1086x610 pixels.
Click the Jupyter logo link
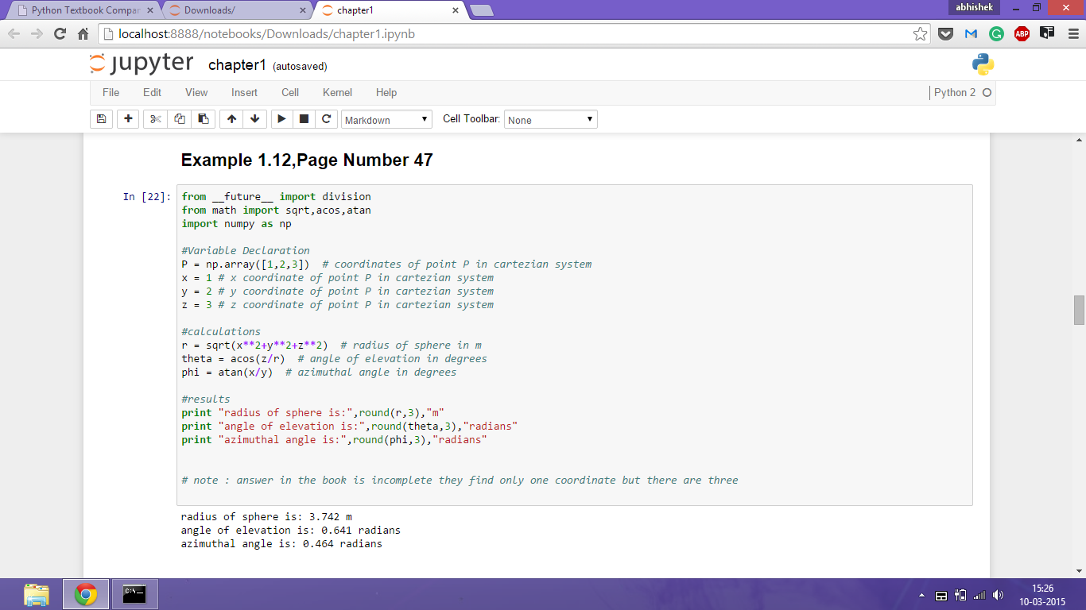142,64
